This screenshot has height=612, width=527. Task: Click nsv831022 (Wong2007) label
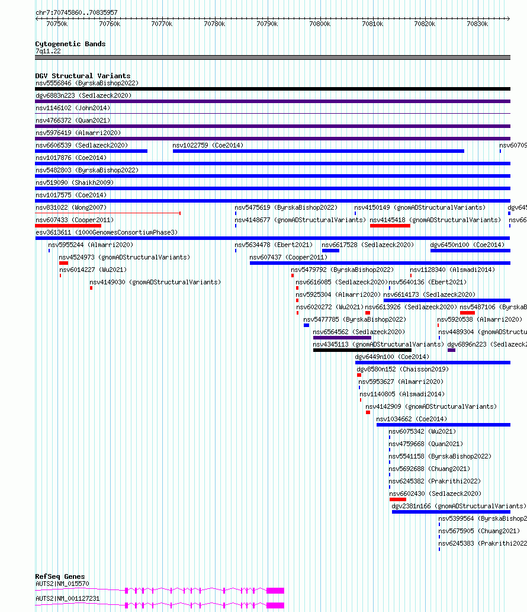coord(71,208)
